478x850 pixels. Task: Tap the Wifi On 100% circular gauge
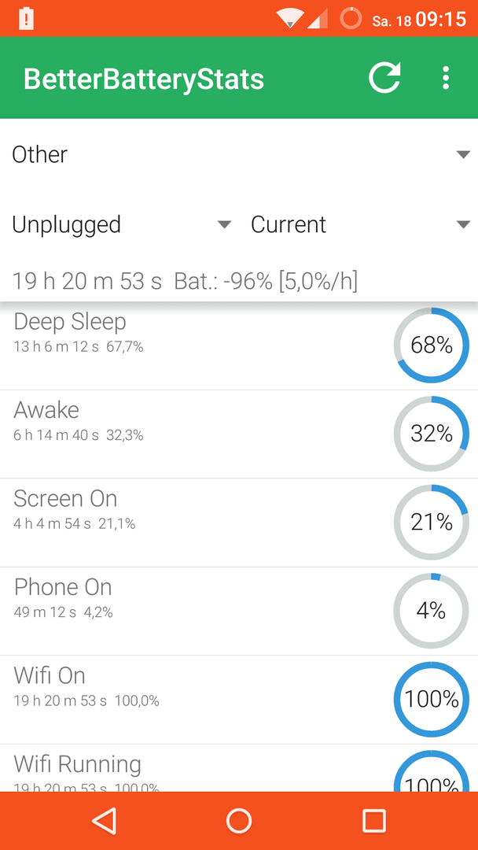click(431, 700)
